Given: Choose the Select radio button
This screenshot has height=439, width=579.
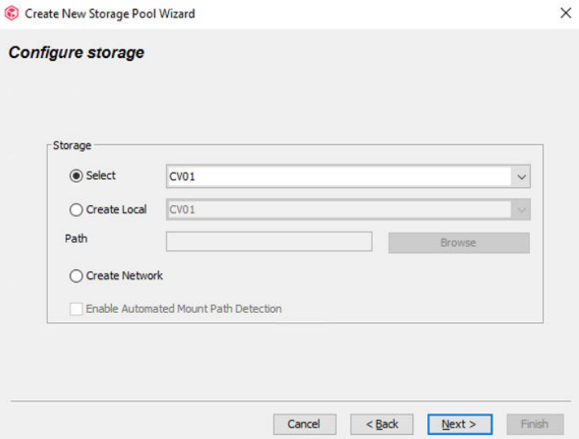Looking at the screenshot, I should pos(76,176).
